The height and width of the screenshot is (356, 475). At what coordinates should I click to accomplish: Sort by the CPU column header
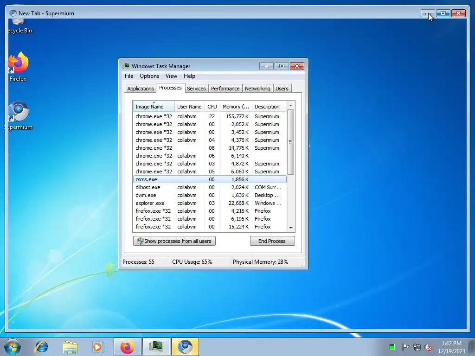pyautogui.click(x=212, y=107)
